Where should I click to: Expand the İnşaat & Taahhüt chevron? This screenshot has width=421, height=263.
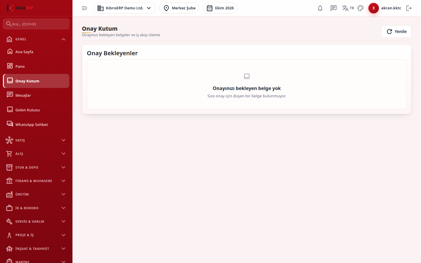[x=63, y=249]
